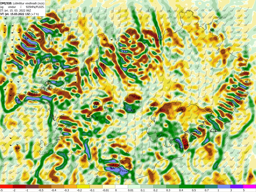This screenshot has width=256, height=192.
Task: Click the teal legend swatch at 0.7
Action: (211, 186)
